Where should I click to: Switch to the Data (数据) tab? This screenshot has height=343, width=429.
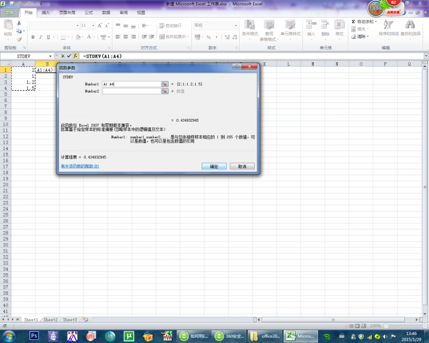tap(106, 12)
